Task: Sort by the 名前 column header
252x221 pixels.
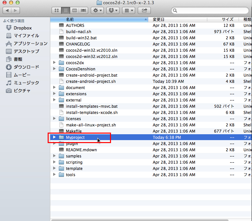Action: click(x=99, y=20)
